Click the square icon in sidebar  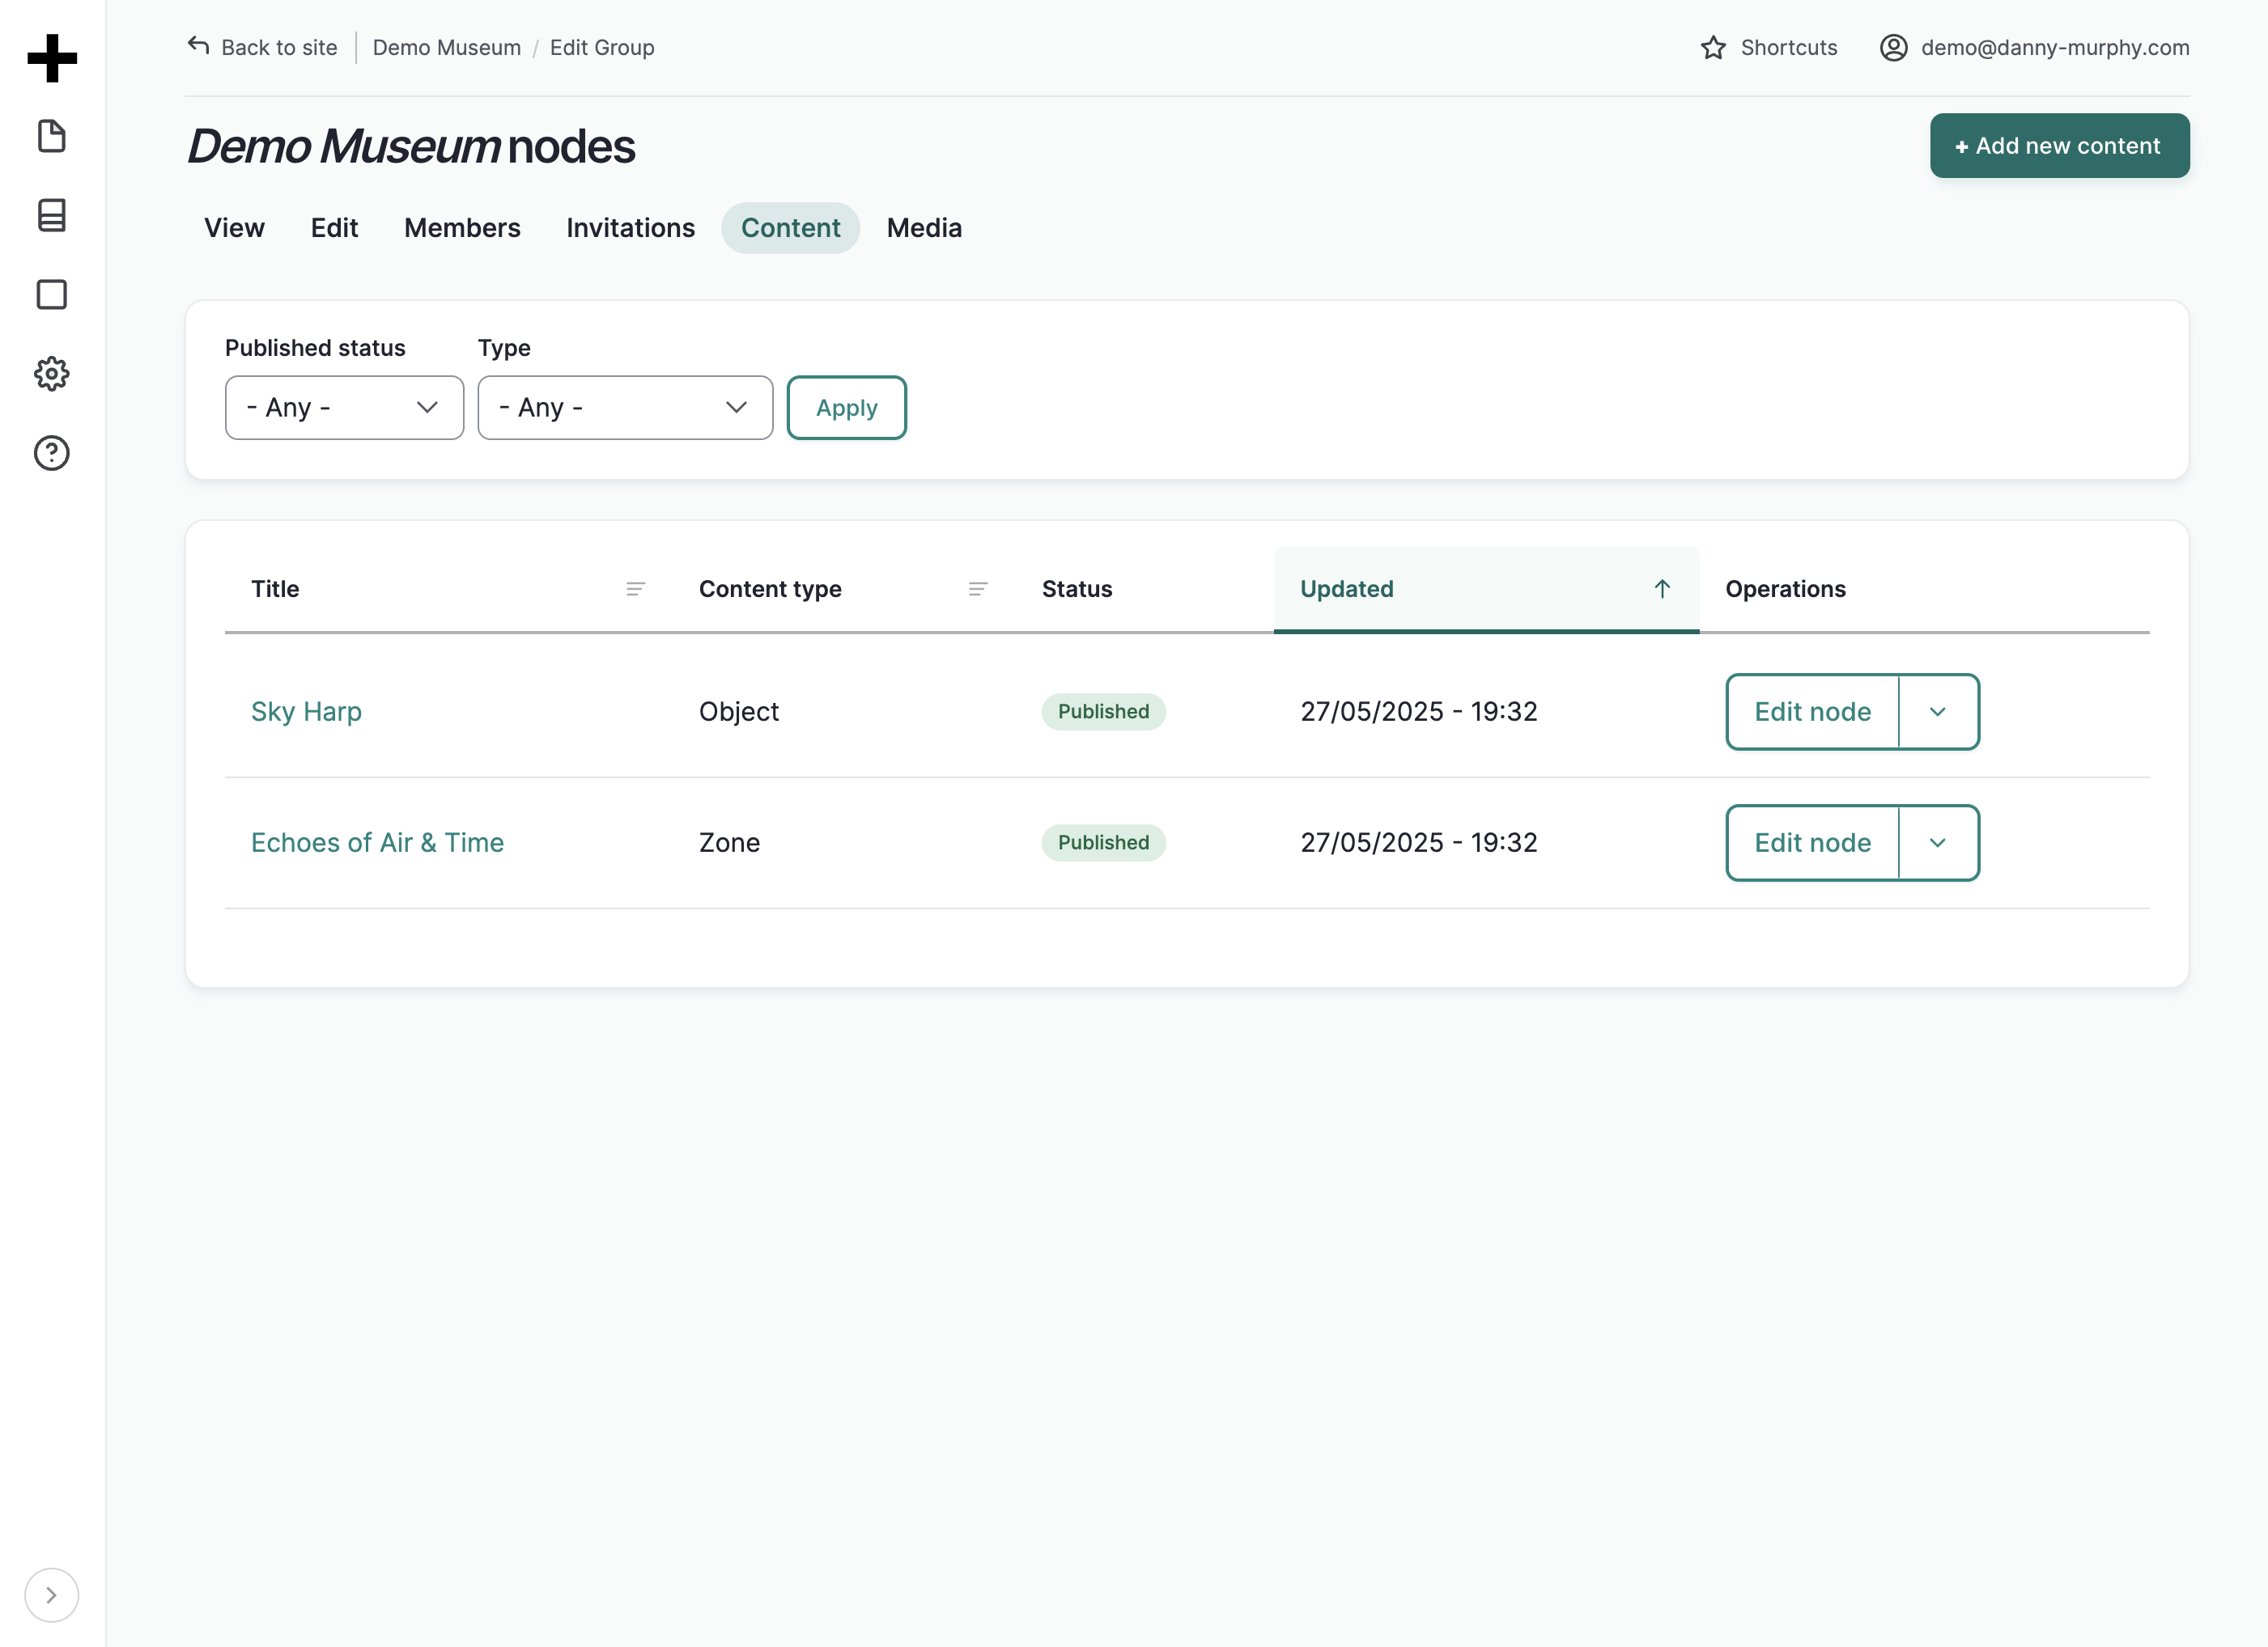[x=52, y=294]
